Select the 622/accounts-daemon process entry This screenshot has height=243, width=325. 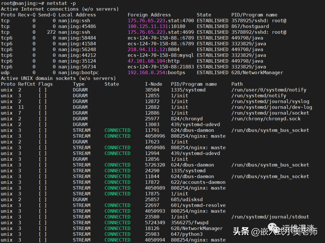click(x=198, y=182)
